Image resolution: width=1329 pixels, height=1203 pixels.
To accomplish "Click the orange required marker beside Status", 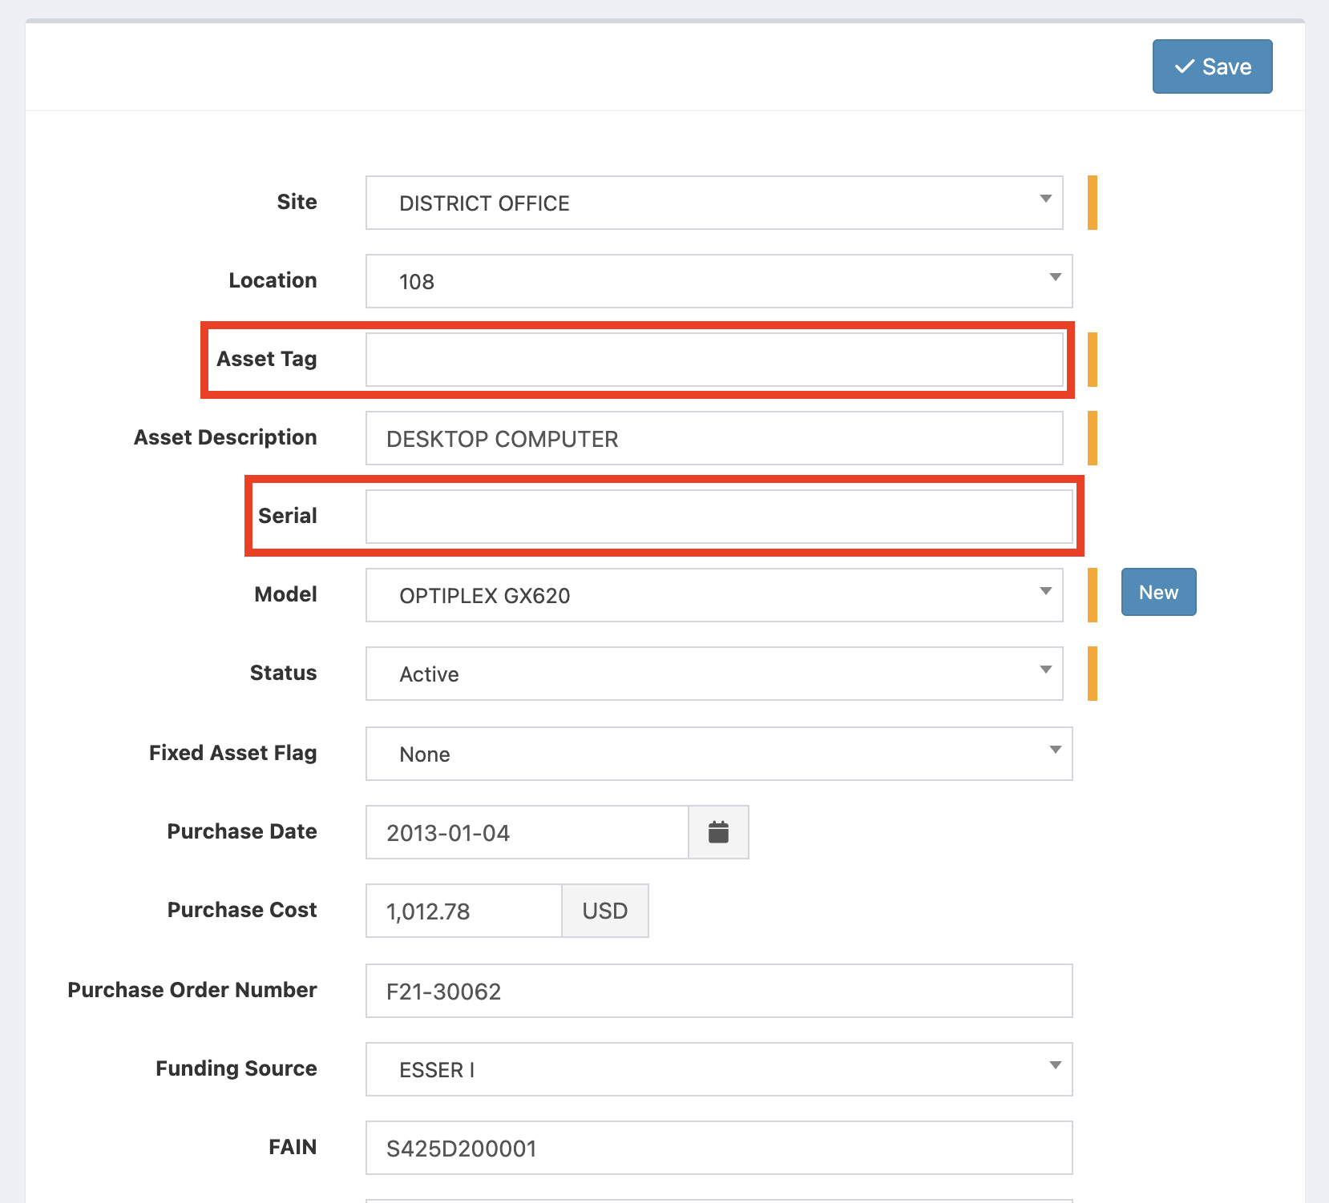I will point(1092,674).
